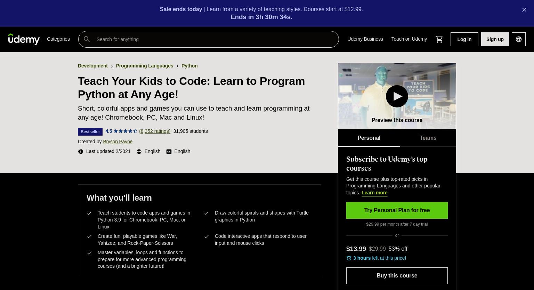Go to Python breadcrumb

pyautogui.click(x=189, y=66)
